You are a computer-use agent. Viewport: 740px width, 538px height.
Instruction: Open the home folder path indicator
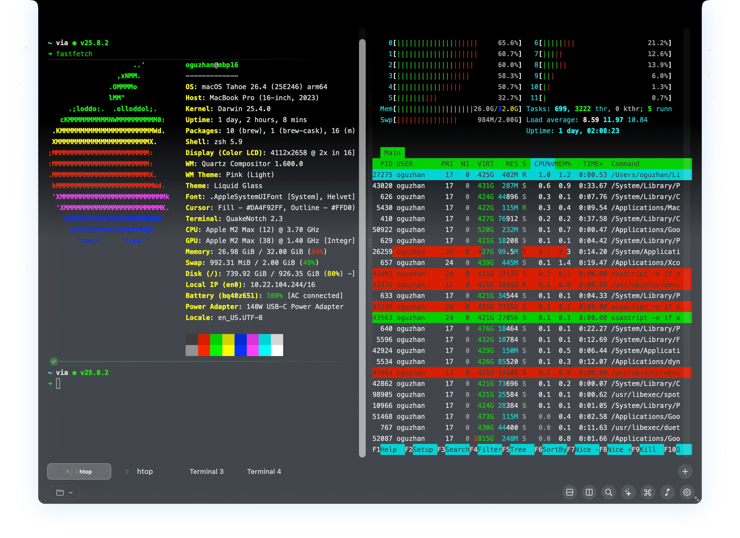click(x=64, y=493)
